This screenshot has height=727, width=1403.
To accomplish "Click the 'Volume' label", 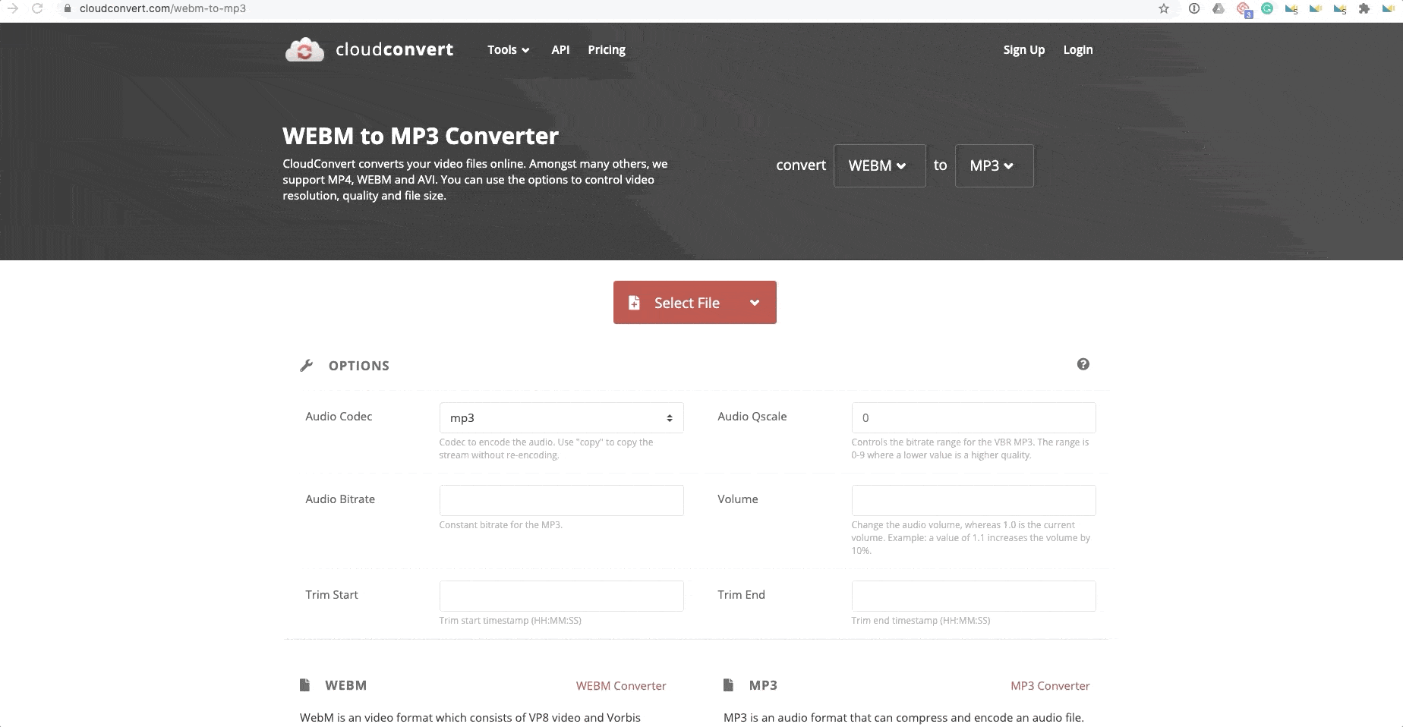I will point(738,499).
